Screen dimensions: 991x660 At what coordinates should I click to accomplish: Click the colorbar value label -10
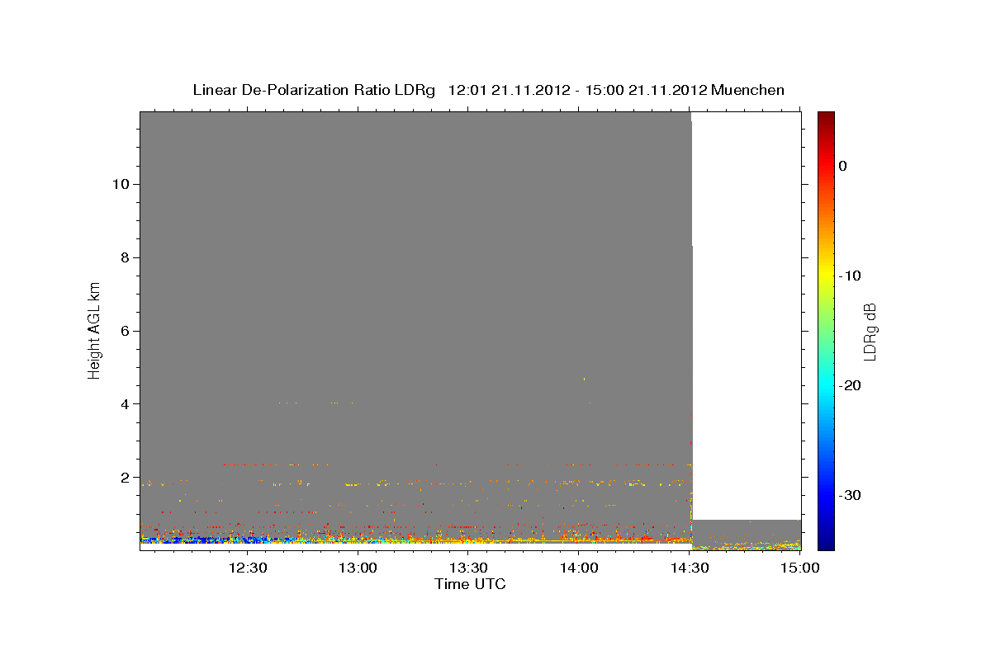tap(851, 276)
